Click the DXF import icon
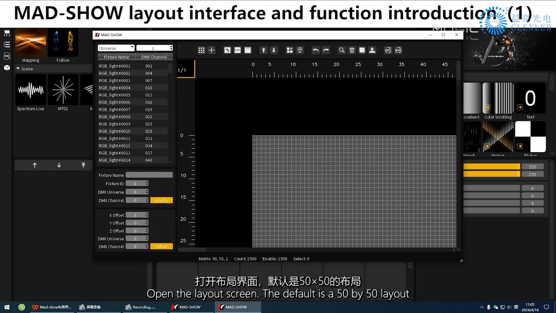Image resolution: width=556 pixels, height=313 pixels. coord(238,50)
